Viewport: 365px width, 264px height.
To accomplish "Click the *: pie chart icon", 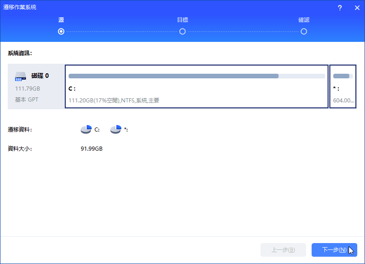I will tap(116, 130).
